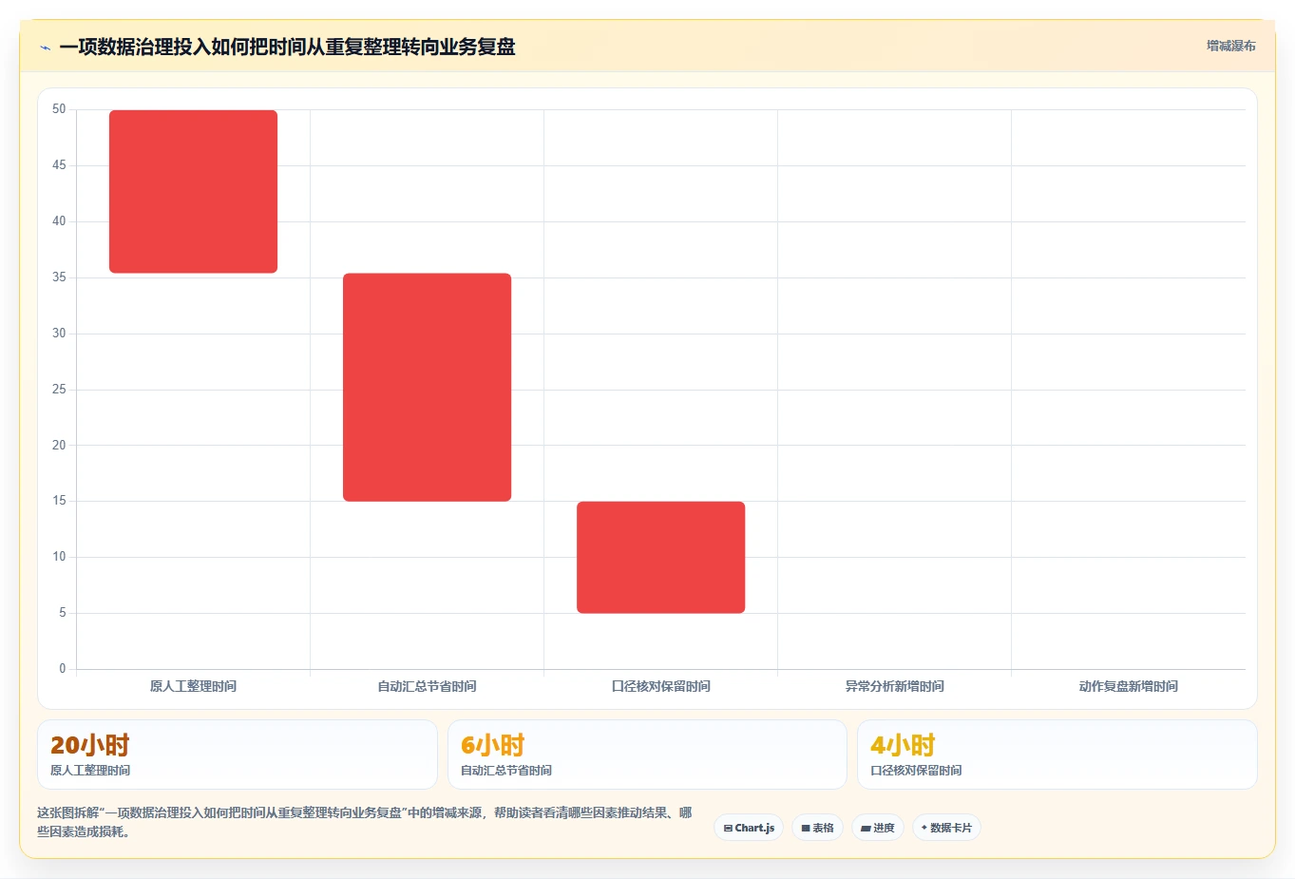
Task: Click the 进度 tag icon
Action: click(866, 829)
